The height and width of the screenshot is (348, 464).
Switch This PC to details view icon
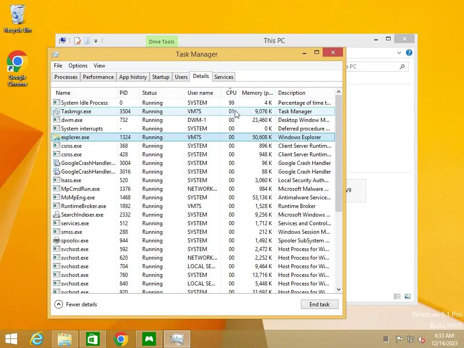[397, 296]
